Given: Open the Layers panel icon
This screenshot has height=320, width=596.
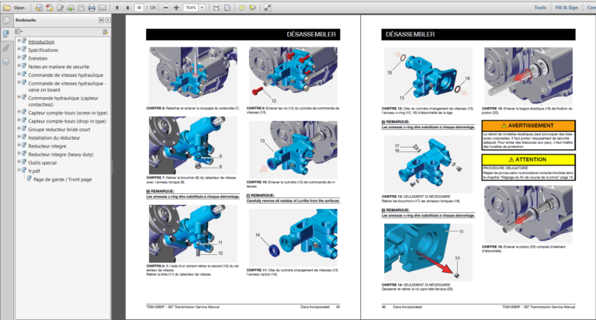Looking at the screenshot, I should 6,61.
